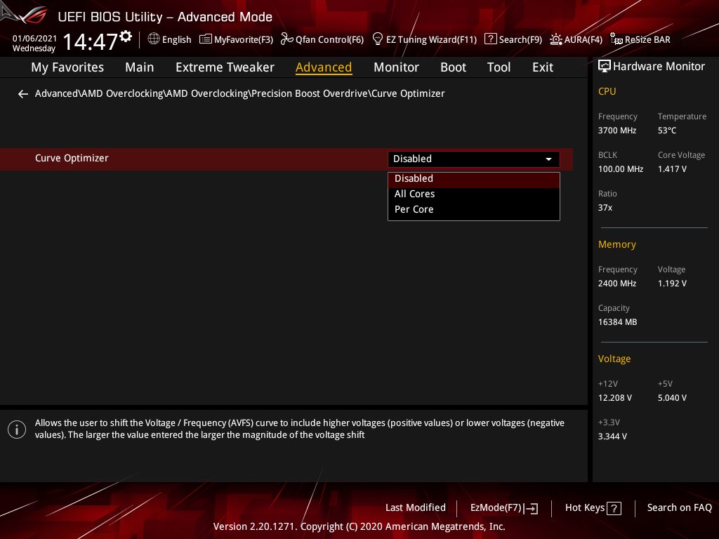
Task: Click the info icon beside the help text
Action: click(x=17, y=430)
